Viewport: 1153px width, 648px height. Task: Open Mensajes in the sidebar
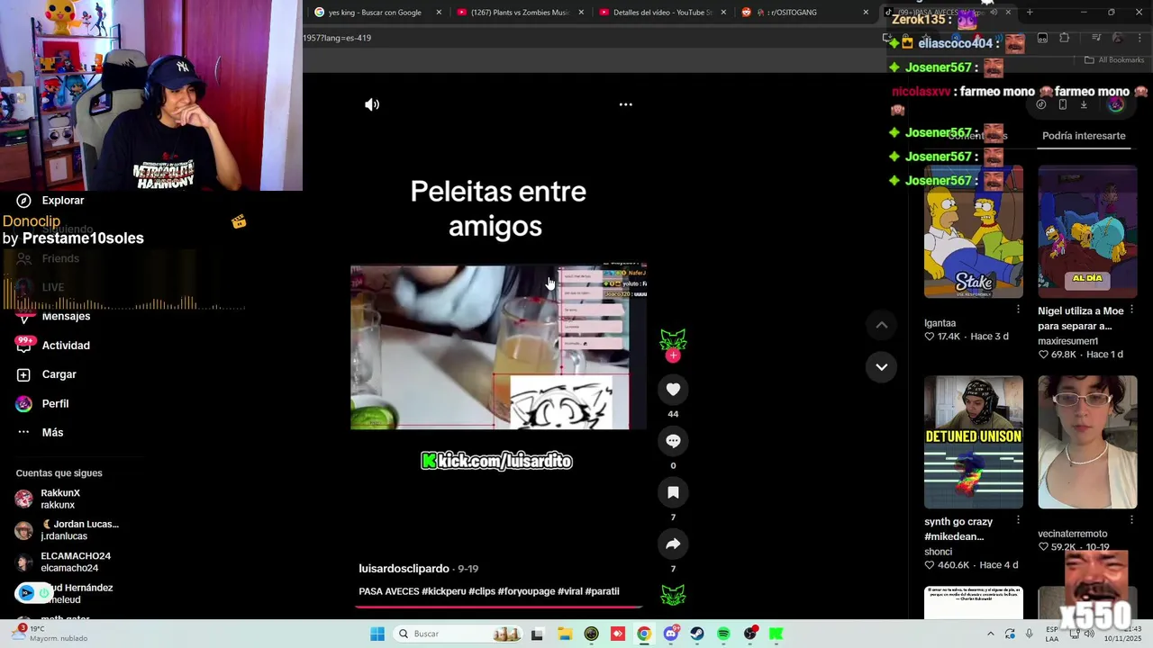coord(54,316)
